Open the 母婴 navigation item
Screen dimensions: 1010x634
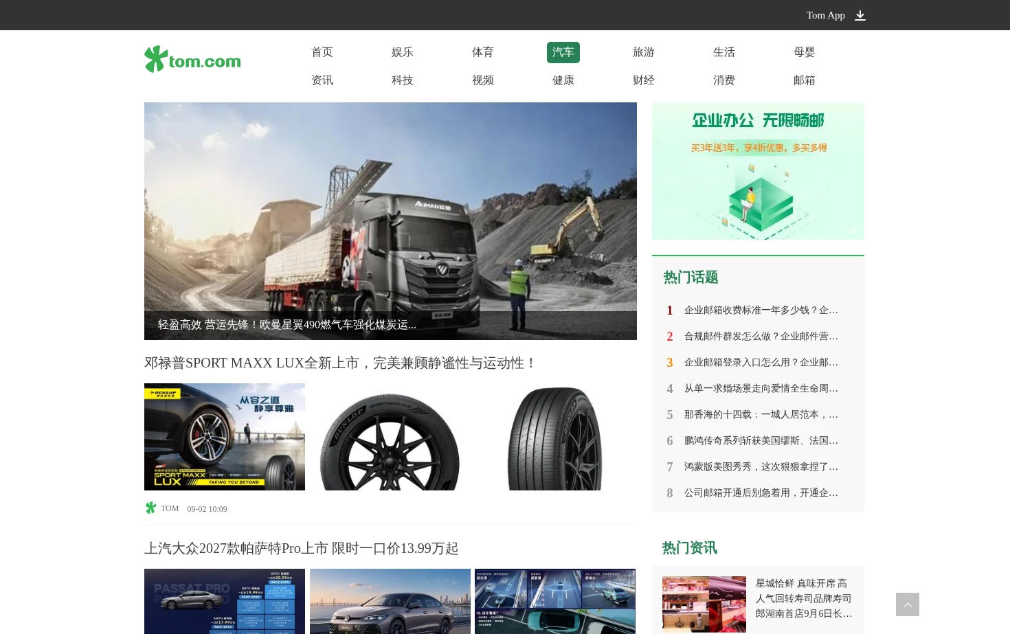coord(805,52)
